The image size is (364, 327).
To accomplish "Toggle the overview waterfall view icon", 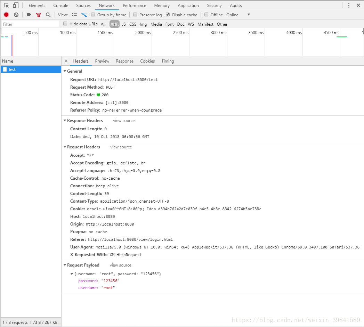I will click(84, 15).
